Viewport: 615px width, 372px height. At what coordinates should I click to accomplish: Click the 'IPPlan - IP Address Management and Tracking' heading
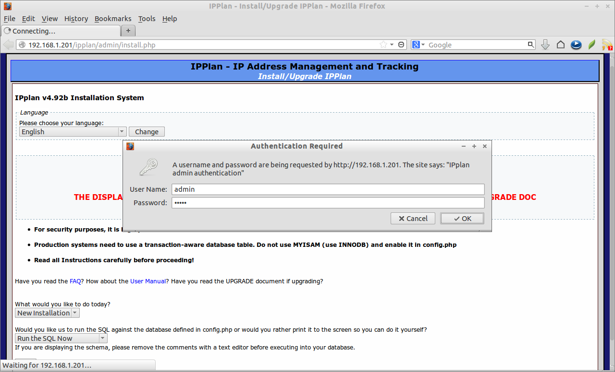click(x=305, y=67)
